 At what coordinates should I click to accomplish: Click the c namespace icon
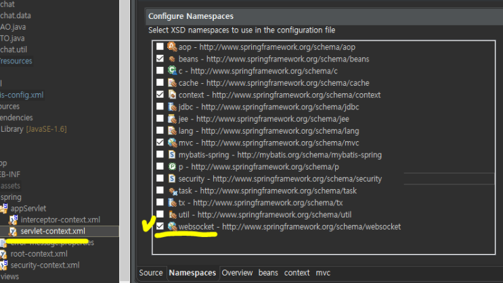172,70
